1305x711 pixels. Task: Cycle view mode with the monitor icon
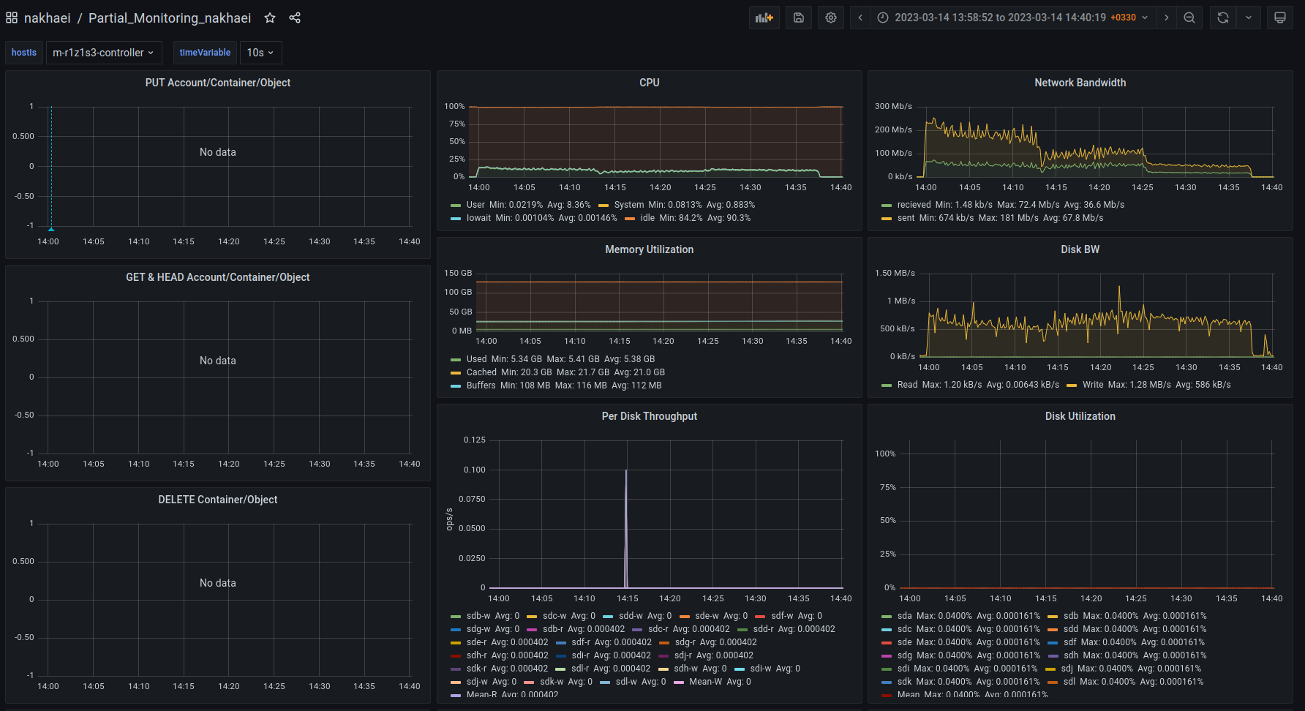coord(1280,18)
